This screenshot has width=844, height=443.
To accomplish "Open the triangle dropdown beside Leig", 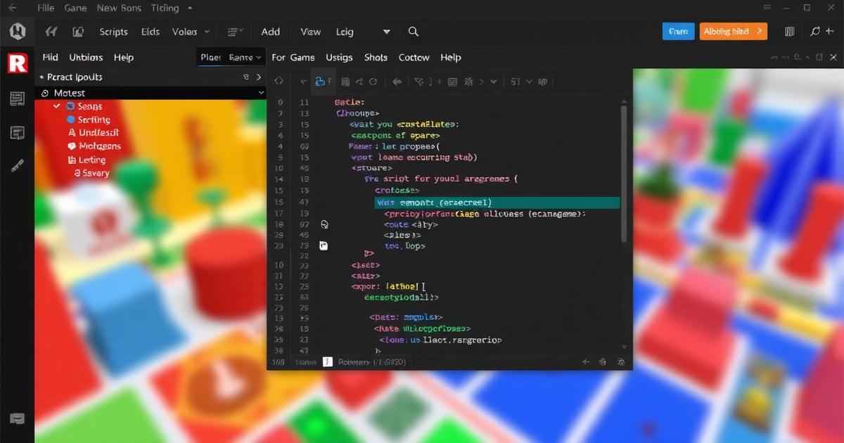I will coord(386,32).
